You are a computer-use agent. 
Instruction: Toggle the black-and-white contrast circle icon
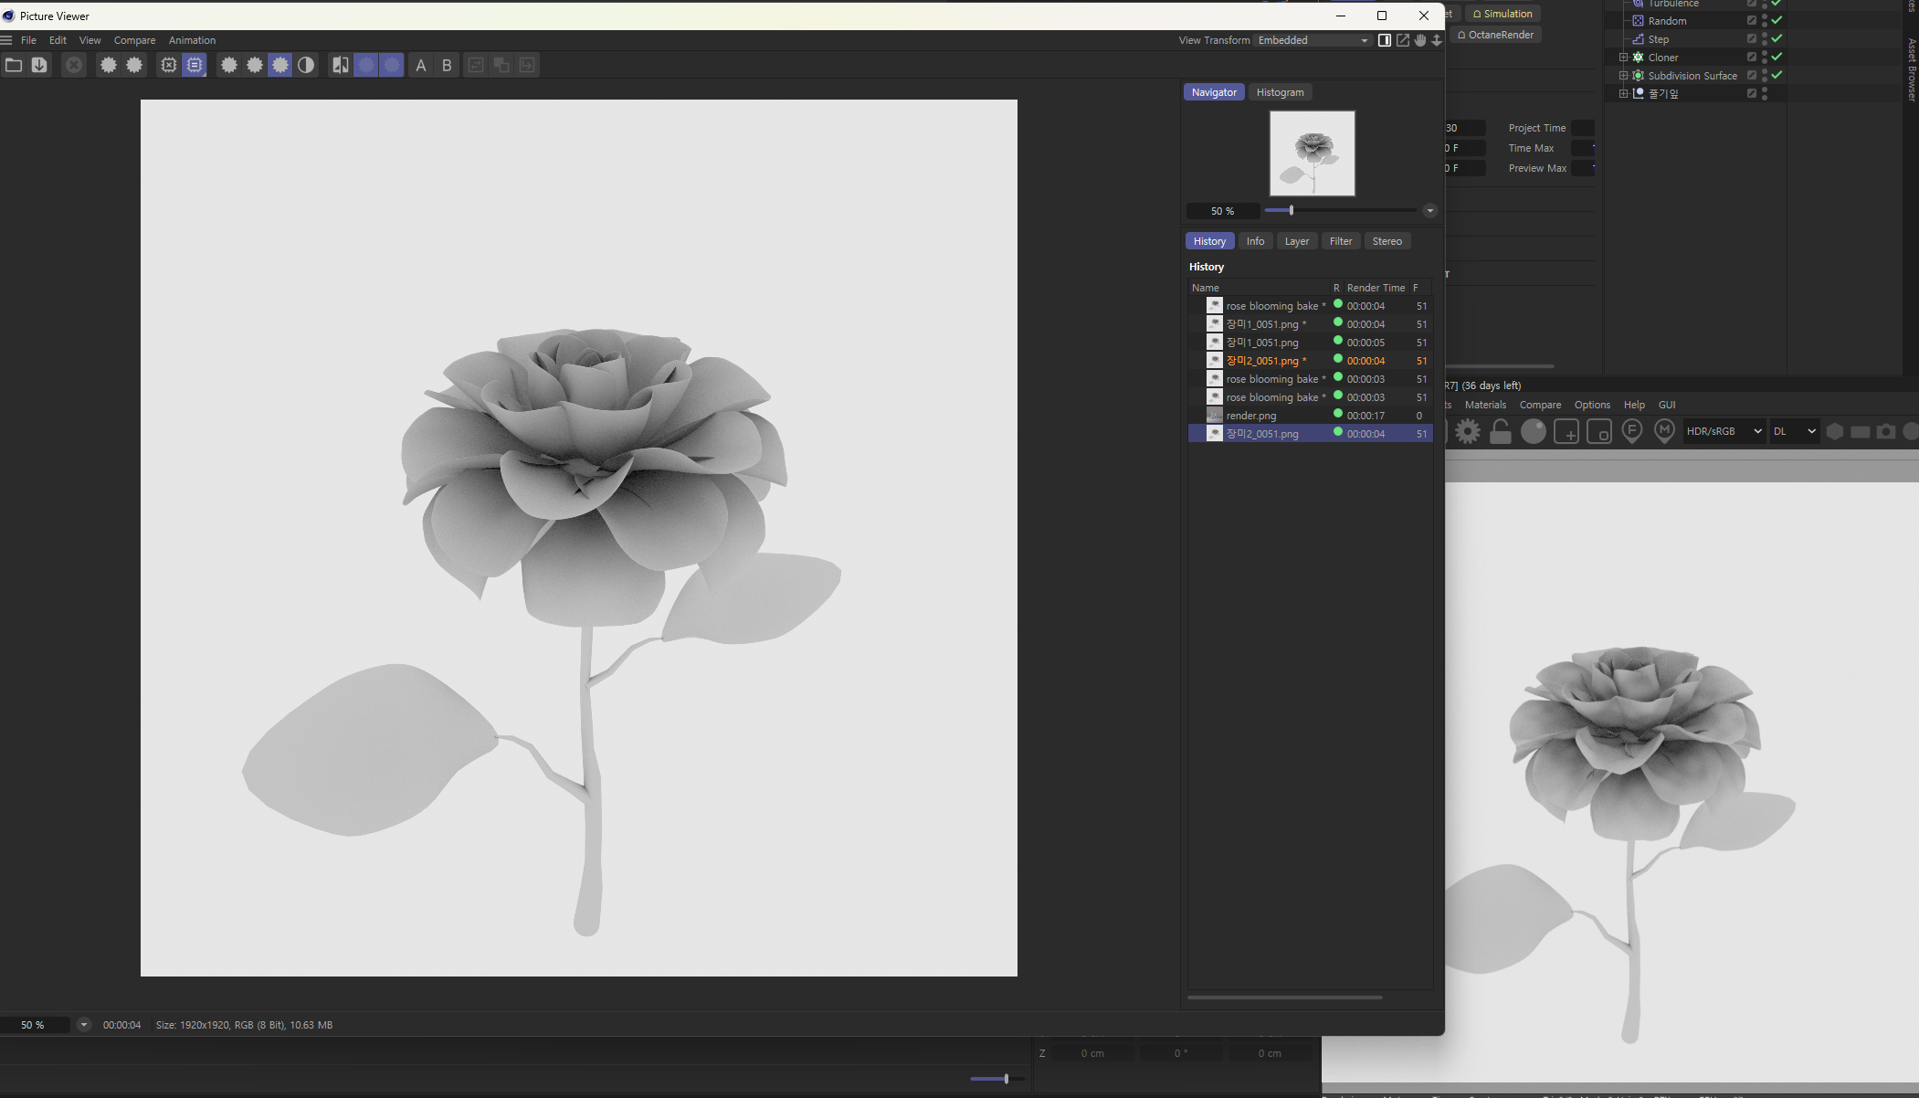[306, 65]
